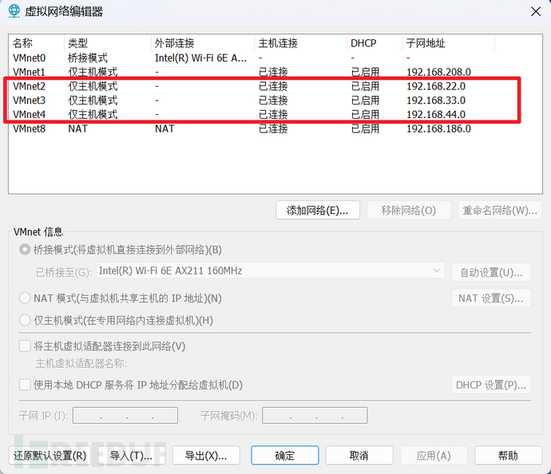The width and height of the screenshot is (551, 474).
Task: Select the 仅主机模式 radio button
Action: 25,320
